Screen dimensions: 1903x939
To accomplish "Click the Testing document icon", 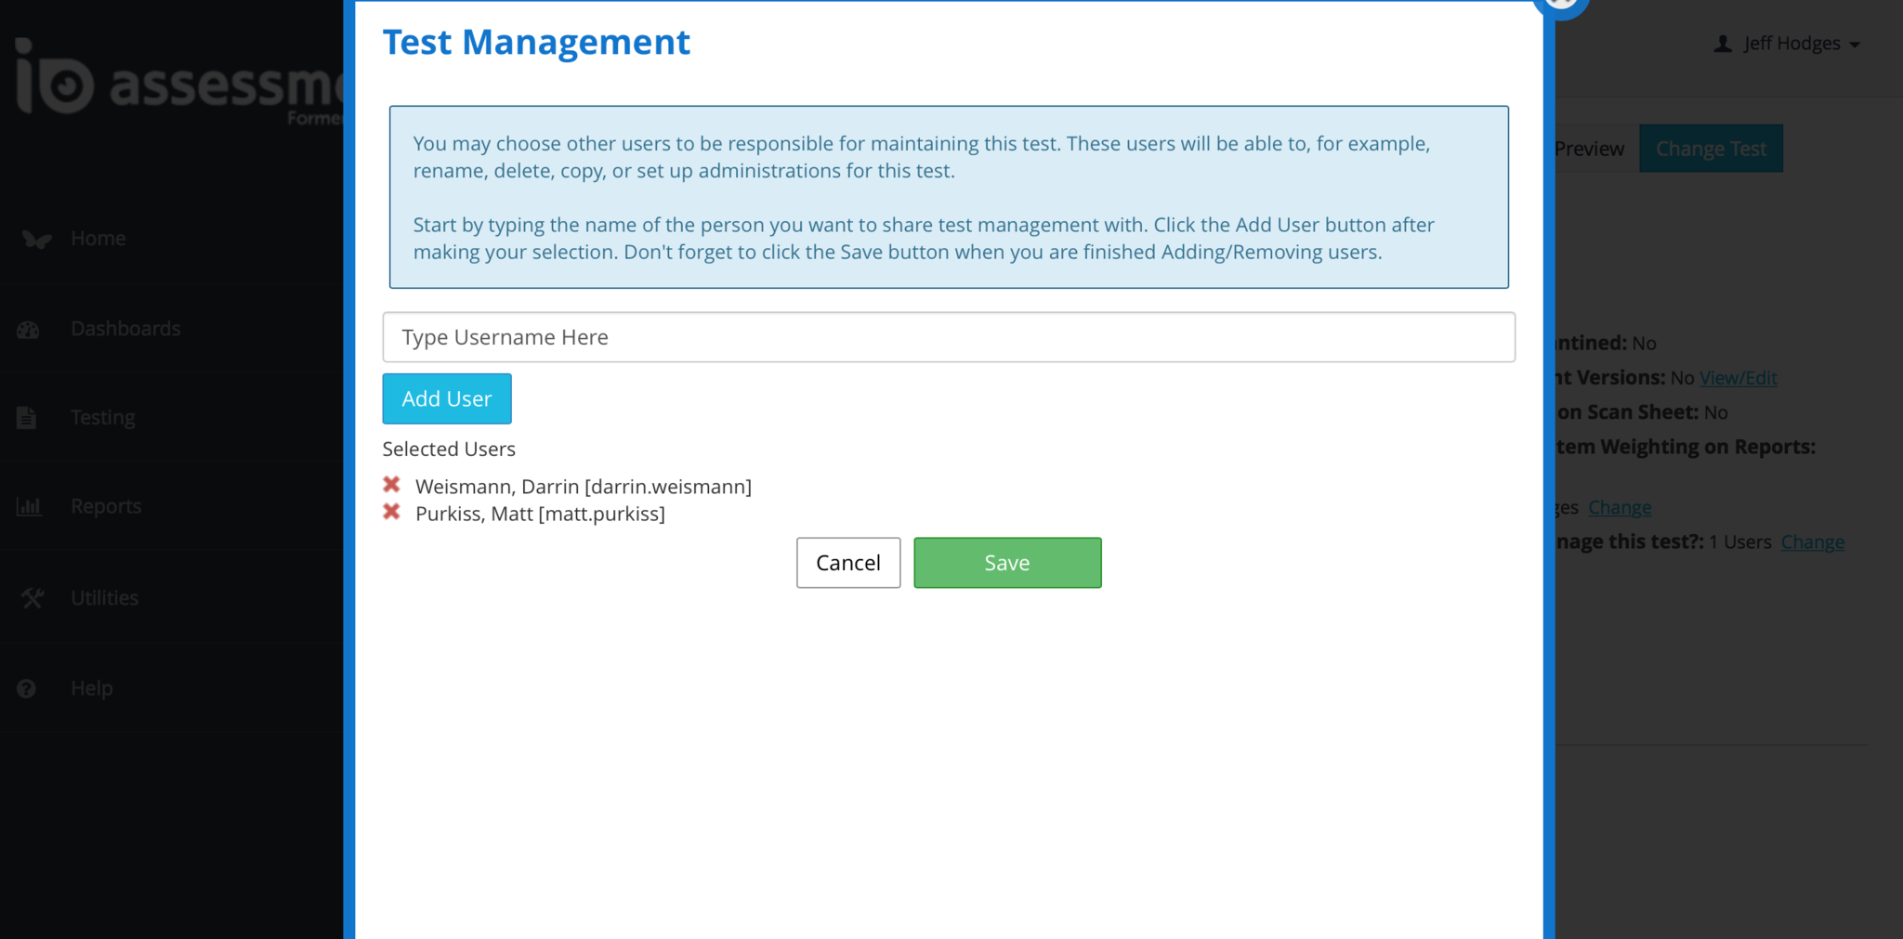I will click(27, 418).
